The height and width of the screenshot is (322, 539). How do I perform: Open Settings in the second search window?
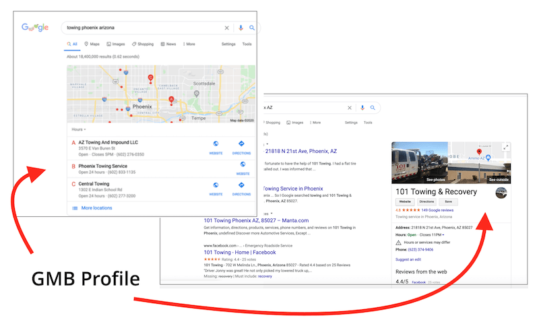(351, 123)
